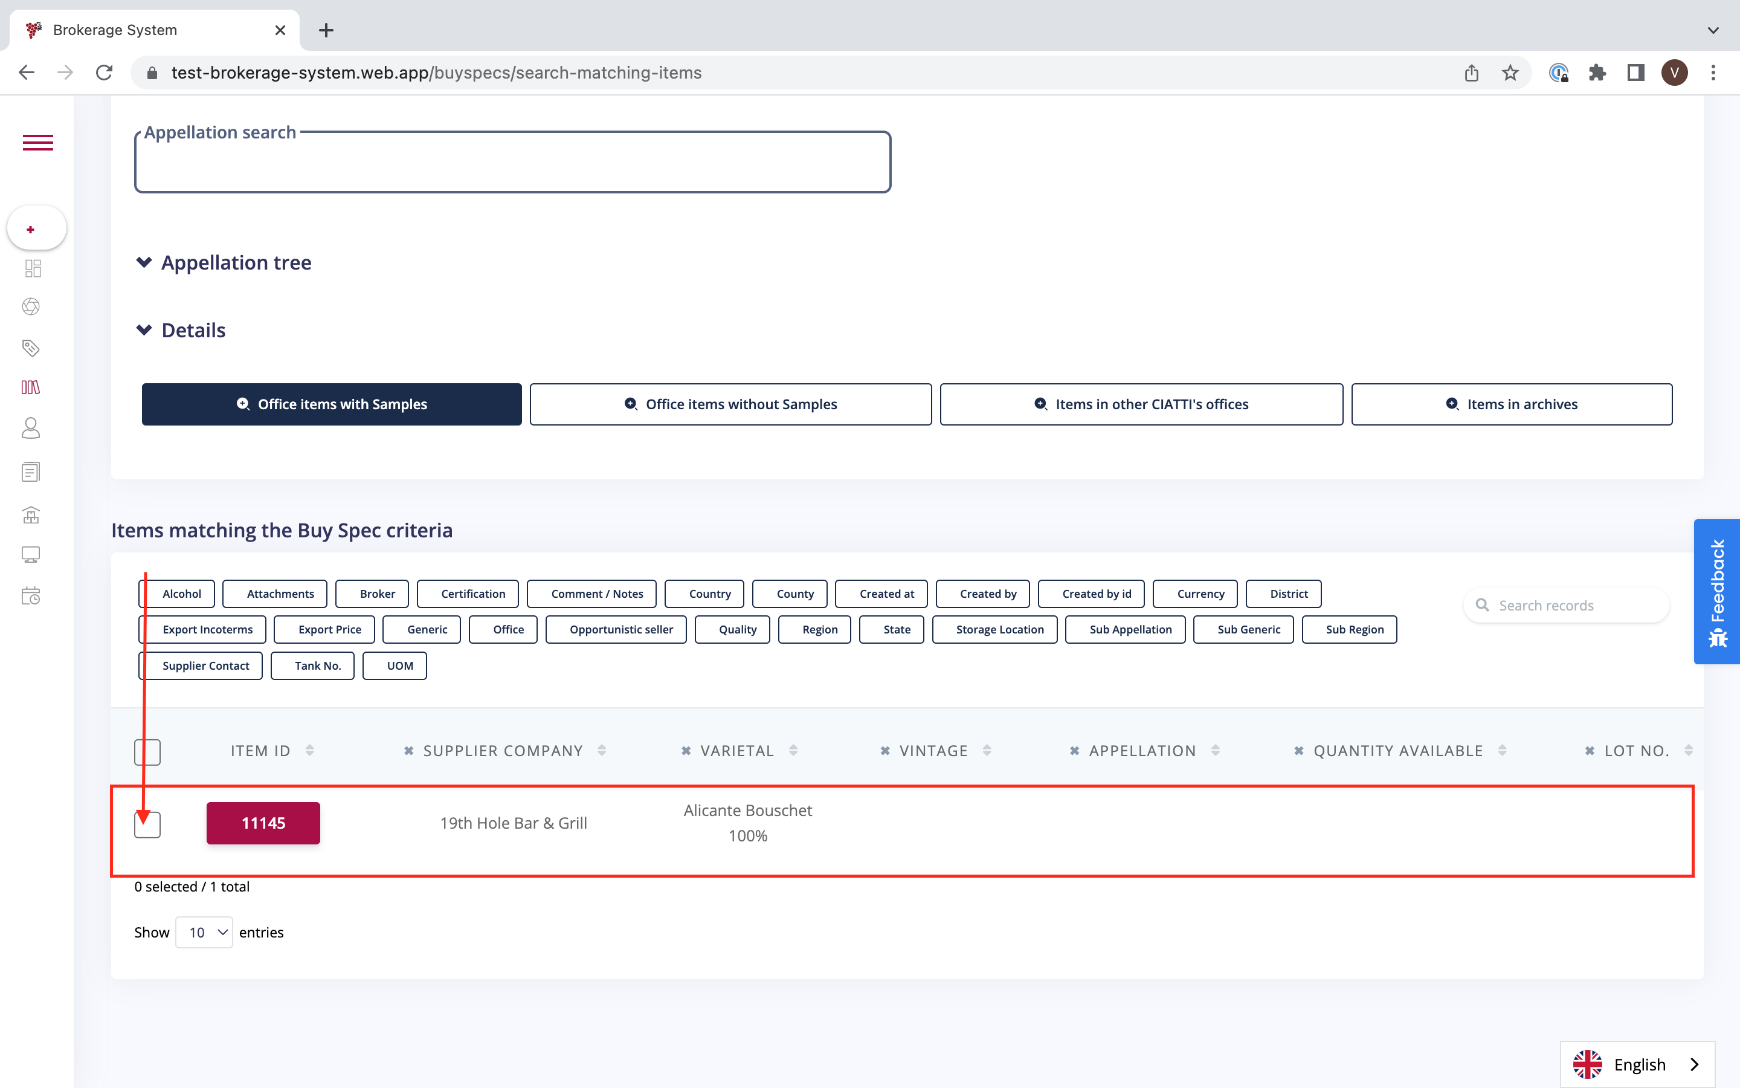
Task: Open the Show entries count dropdown
Action: coord(204,932)
